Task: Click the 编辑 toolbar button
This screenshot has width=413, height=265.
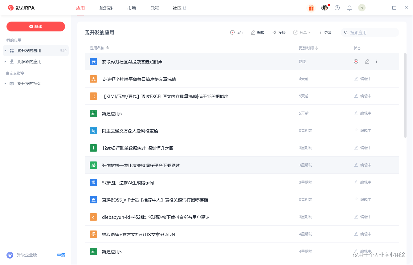Action: click(258, 32)
